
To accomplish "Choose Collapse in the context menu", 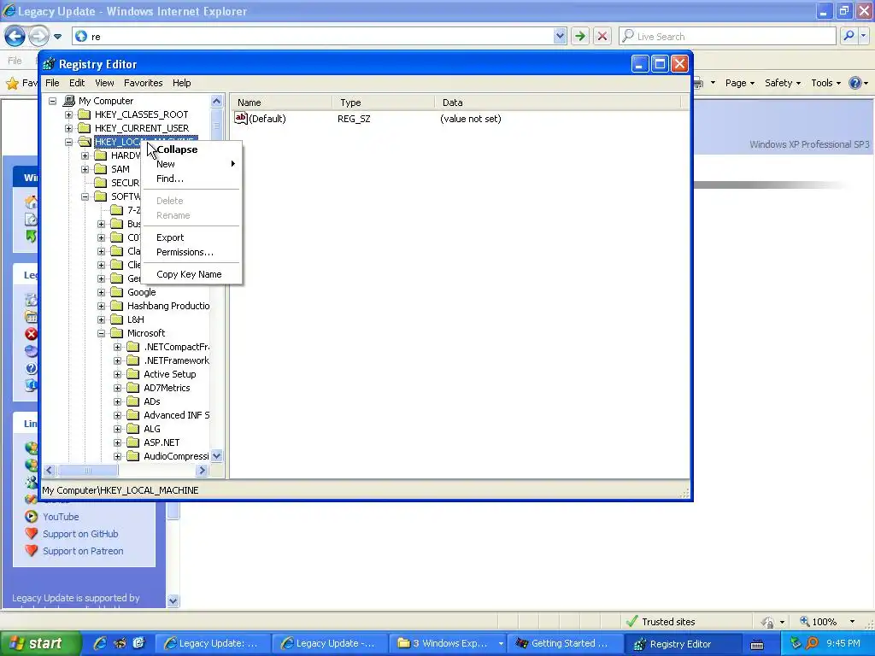I will (x=192, y=149).
